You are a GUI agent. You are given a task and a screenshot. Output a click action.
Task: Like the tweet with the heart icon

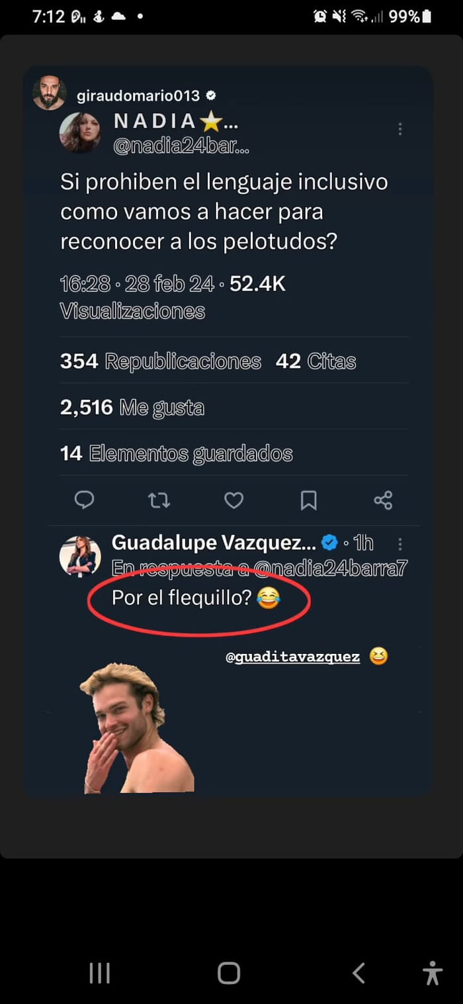click(233, 500)
